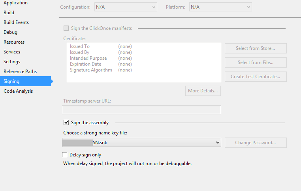Viewport: 301px width, 191px height.
Task: Uncheck the Sign the assembly checkbox
Action: coord(66,123)
